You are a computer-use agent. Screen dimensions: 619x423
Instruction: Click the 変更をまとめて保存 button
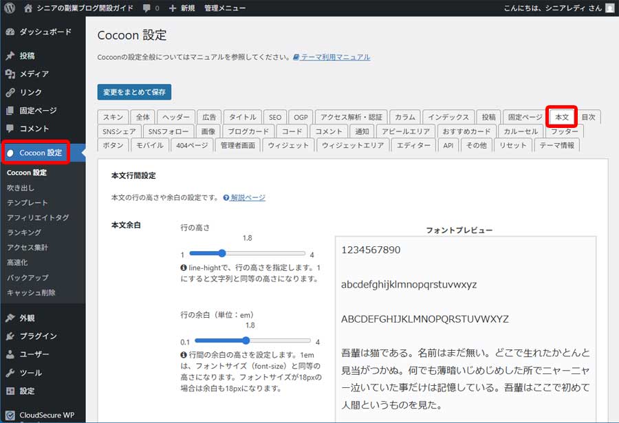tap(136, 91)
